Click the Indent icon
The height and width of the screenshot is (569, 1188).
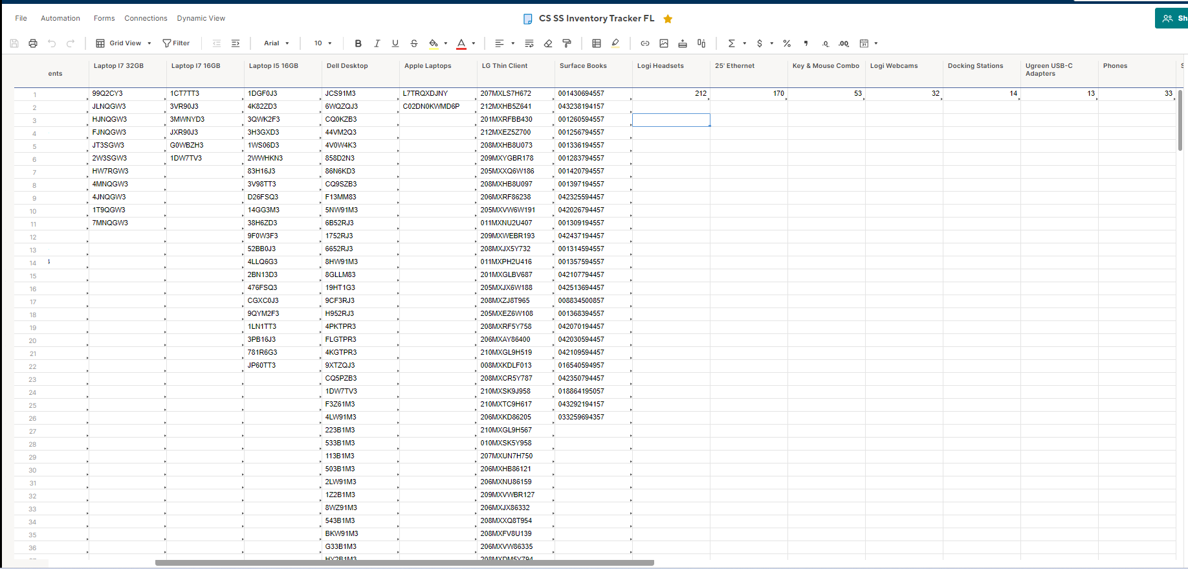click(x=236, y=43)
